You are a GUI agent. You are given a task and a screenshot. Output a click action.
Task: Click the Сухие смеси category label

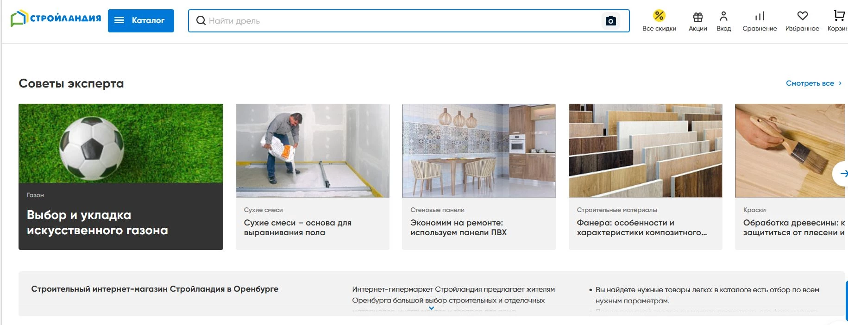pos(263,210)
